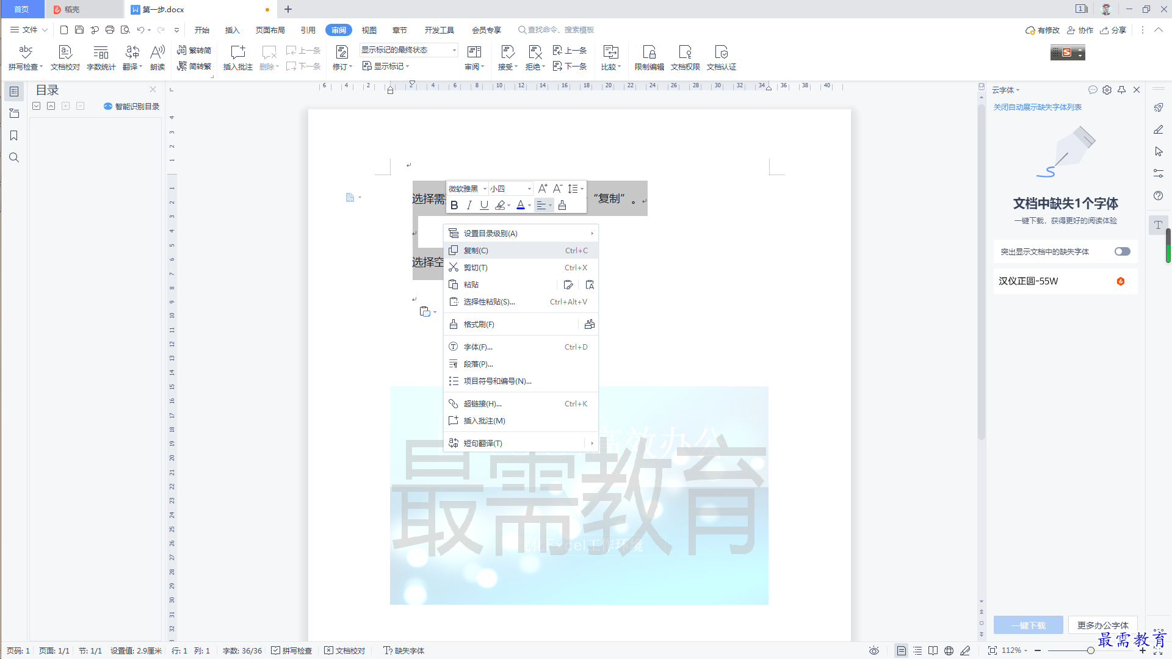Click the print icon in quick toolbar
Screen dimensions: 1172x659
tap(110, 30)
